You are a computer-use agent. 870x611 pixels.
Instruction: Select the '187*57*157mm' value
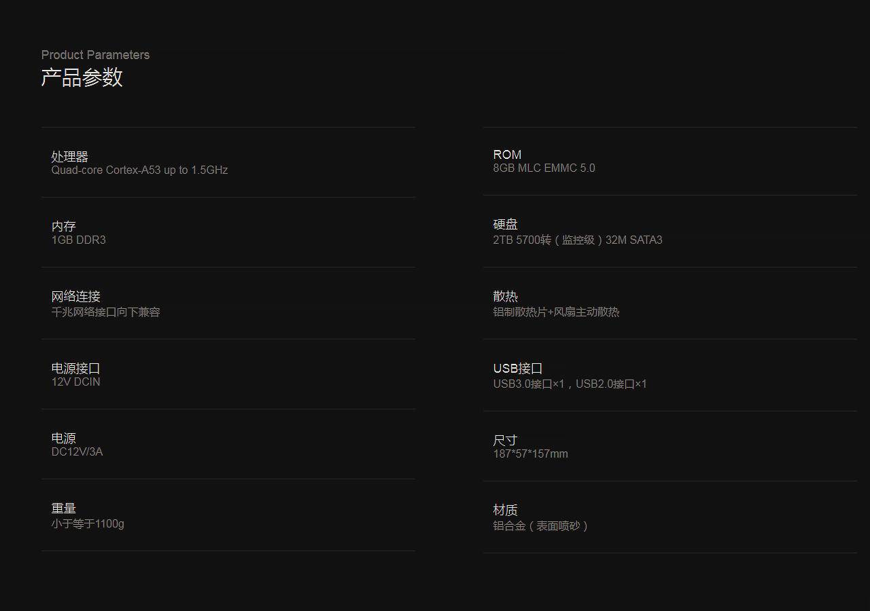(x=531, y=454)
